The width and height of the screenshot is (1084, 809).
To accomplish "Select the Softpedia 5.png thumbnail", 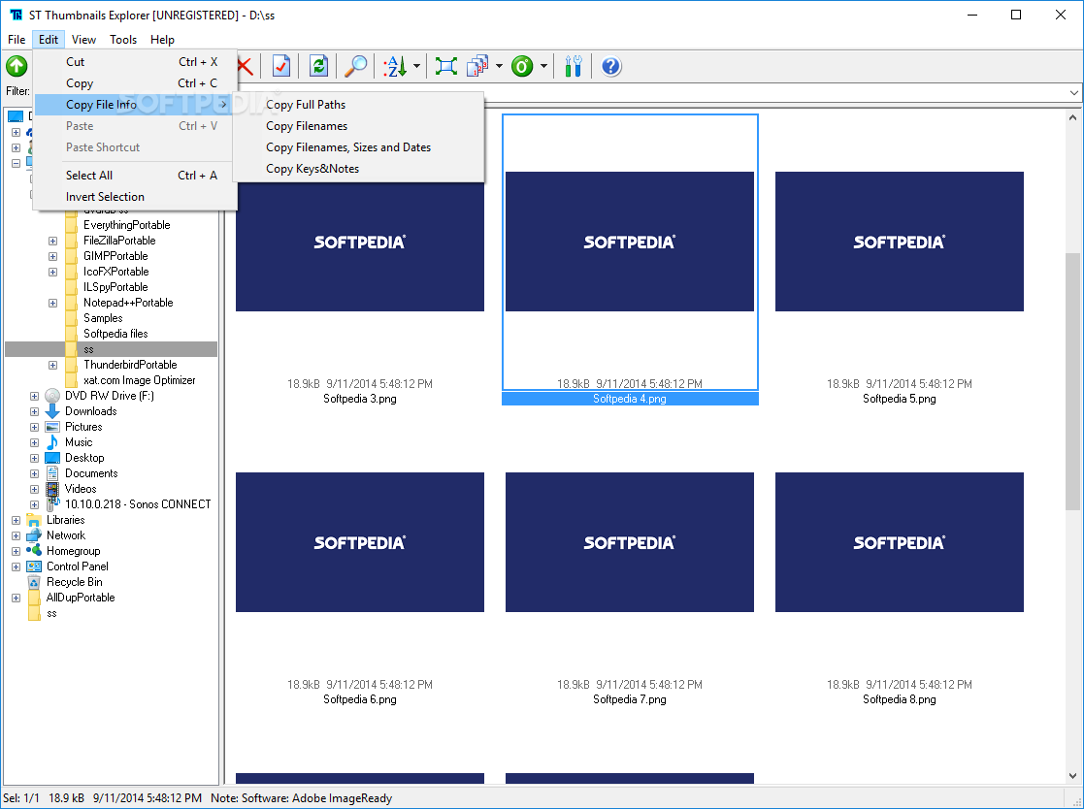I will 899,242.
